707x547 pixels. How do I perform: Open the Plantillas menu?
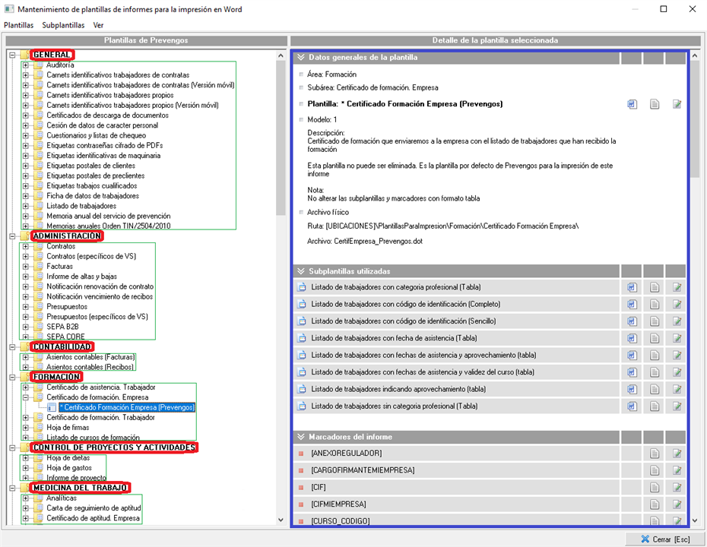point(18,25)
